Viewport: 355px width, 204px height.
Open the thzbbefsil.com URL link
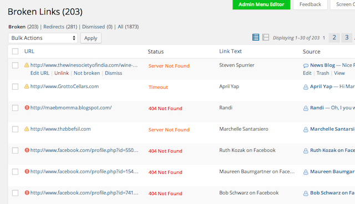coord(60,129)
